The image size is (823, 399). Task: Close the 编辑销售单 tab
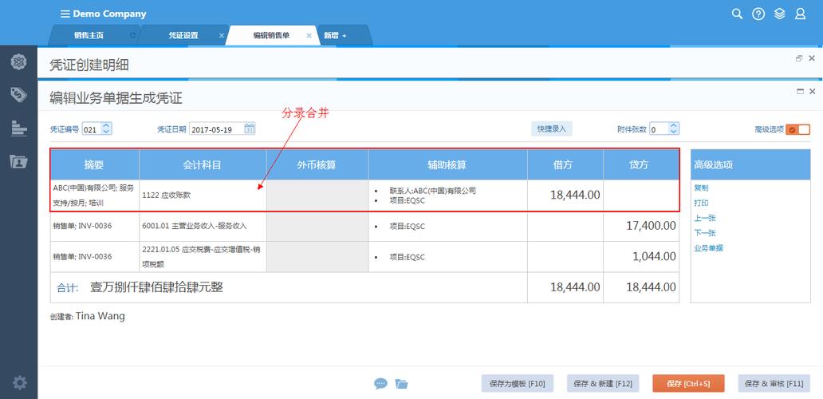coord(309,36)
